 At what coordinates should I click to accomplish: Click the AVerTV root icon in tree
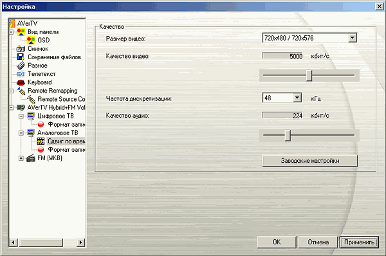point(12,23)
